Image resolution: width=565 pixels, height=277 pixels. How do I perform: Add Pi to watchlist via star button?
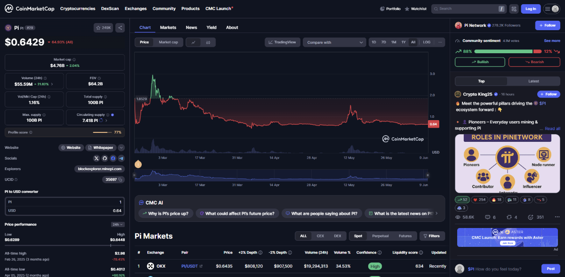coord(104,28)
